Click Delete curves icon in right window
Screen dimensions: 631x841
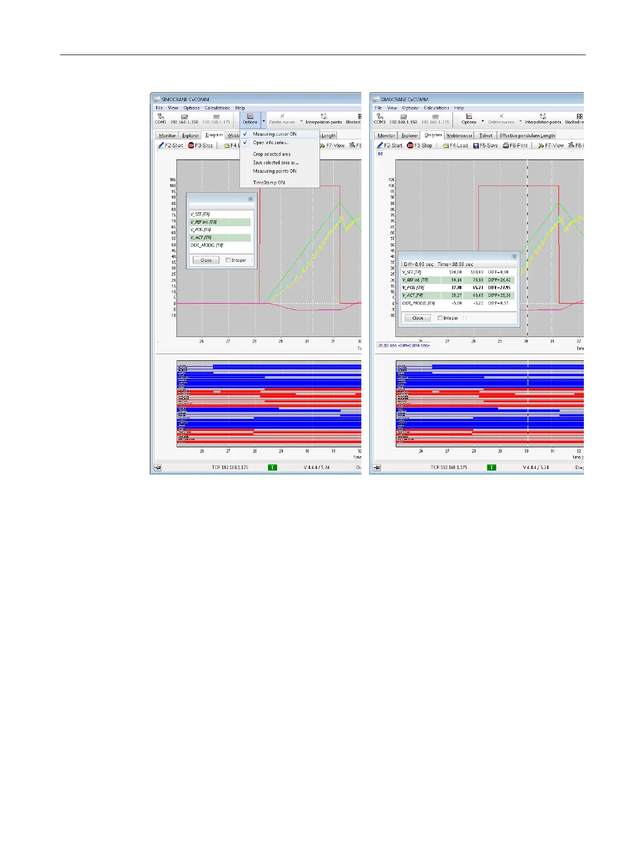(x=501, y=116)
